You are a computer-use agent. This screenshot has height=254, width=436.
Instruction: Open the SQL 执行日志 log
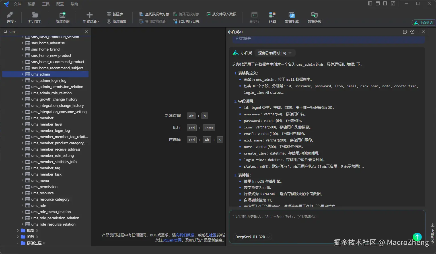(x=186, y=21)
